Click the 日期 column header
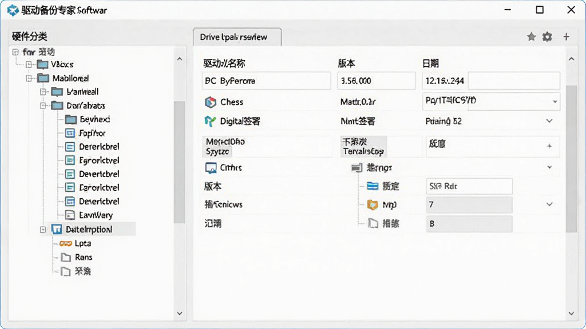This screenshot has width=586, height=329. (430, 63)
